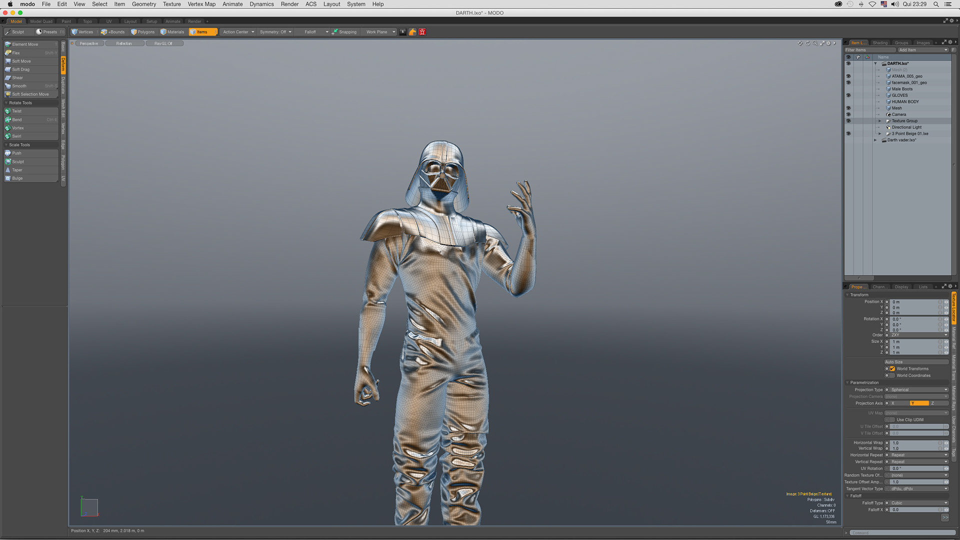The width and height of the screenshot is (960, 540).
Task: Open the Duplicate vertical tab
Action: (63, 85)
